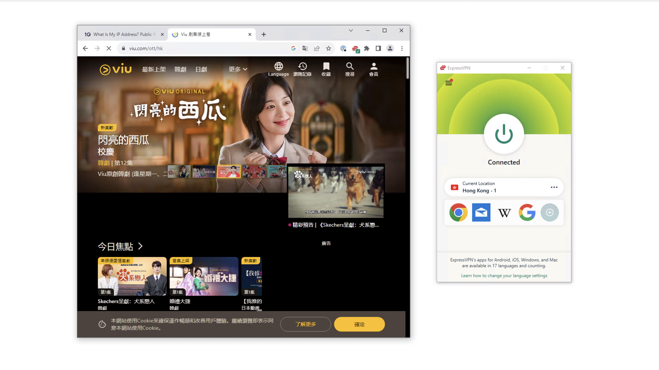
Task: Open Current Location options via three dots
Action: pos(555,187)
